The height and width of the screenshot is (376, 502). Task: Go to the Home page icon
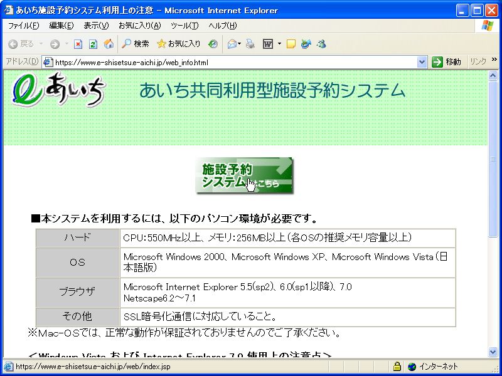pos(109,44)
